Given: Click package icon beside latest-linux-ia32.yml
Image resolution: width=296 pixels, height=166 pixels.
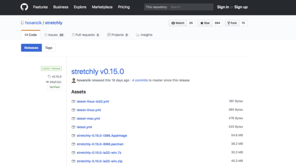Looking at the screenshot, I should [x=74, y=101].
